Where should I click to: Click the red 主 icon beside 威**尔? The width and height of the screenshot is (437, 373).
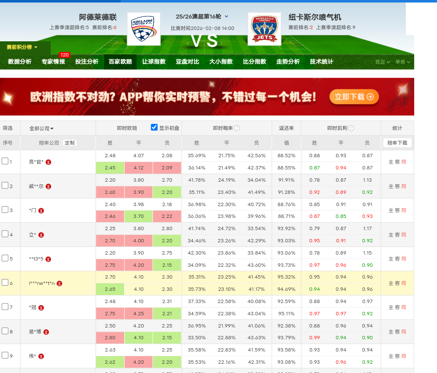[x=49, y=186]
